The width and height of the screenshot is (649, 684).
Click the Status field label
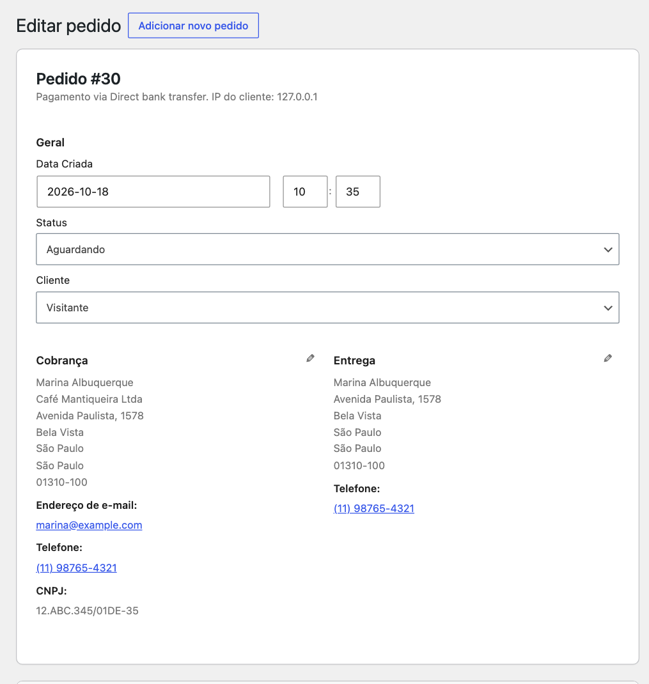[x=52, y=223]
